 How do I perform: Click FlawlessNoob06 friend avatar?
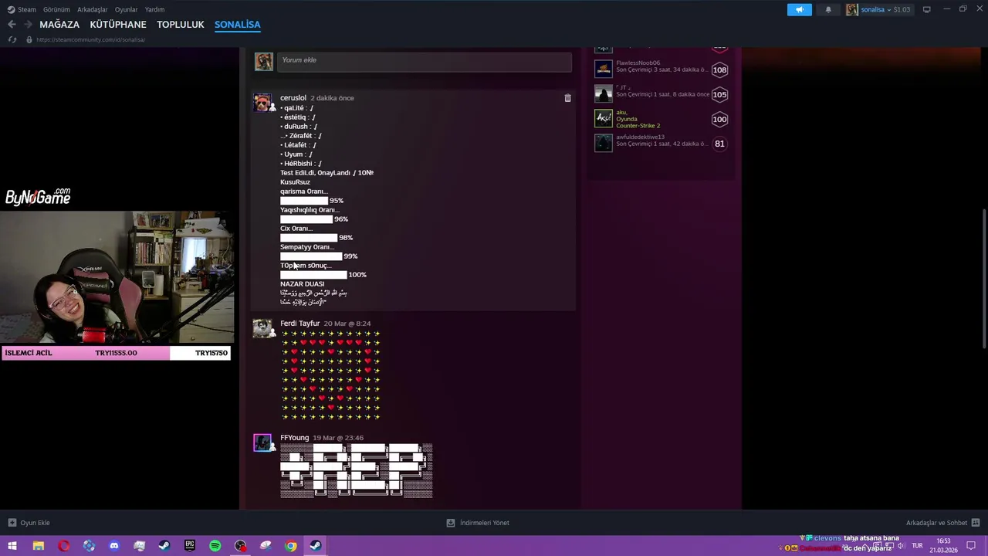click(x=603, y=69)
